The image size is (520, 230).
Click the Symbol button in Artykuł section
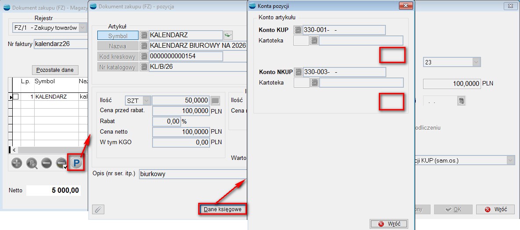pos(118,36)
